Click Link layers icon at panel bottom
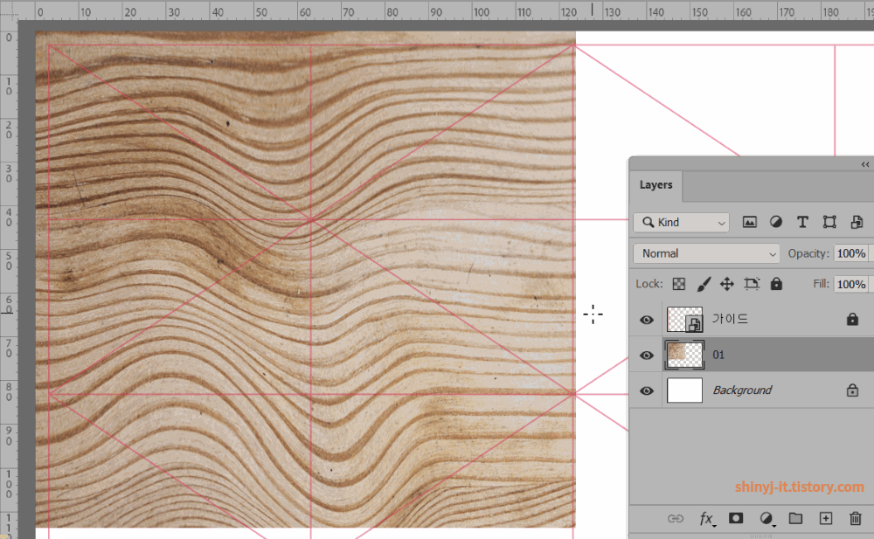 pos(675,519)
